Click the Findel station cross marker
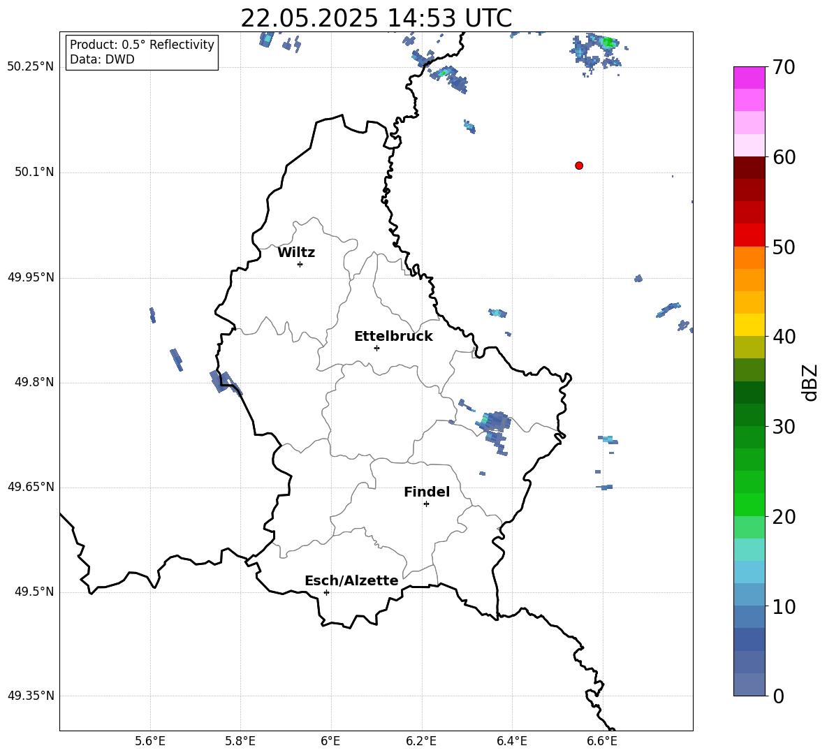The height and width of the screenshot is (755, 827). pos(426,504)
